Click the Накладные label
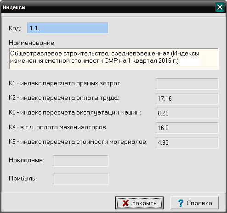This screenshot has width=227, height=213. (x=26, y=160)
